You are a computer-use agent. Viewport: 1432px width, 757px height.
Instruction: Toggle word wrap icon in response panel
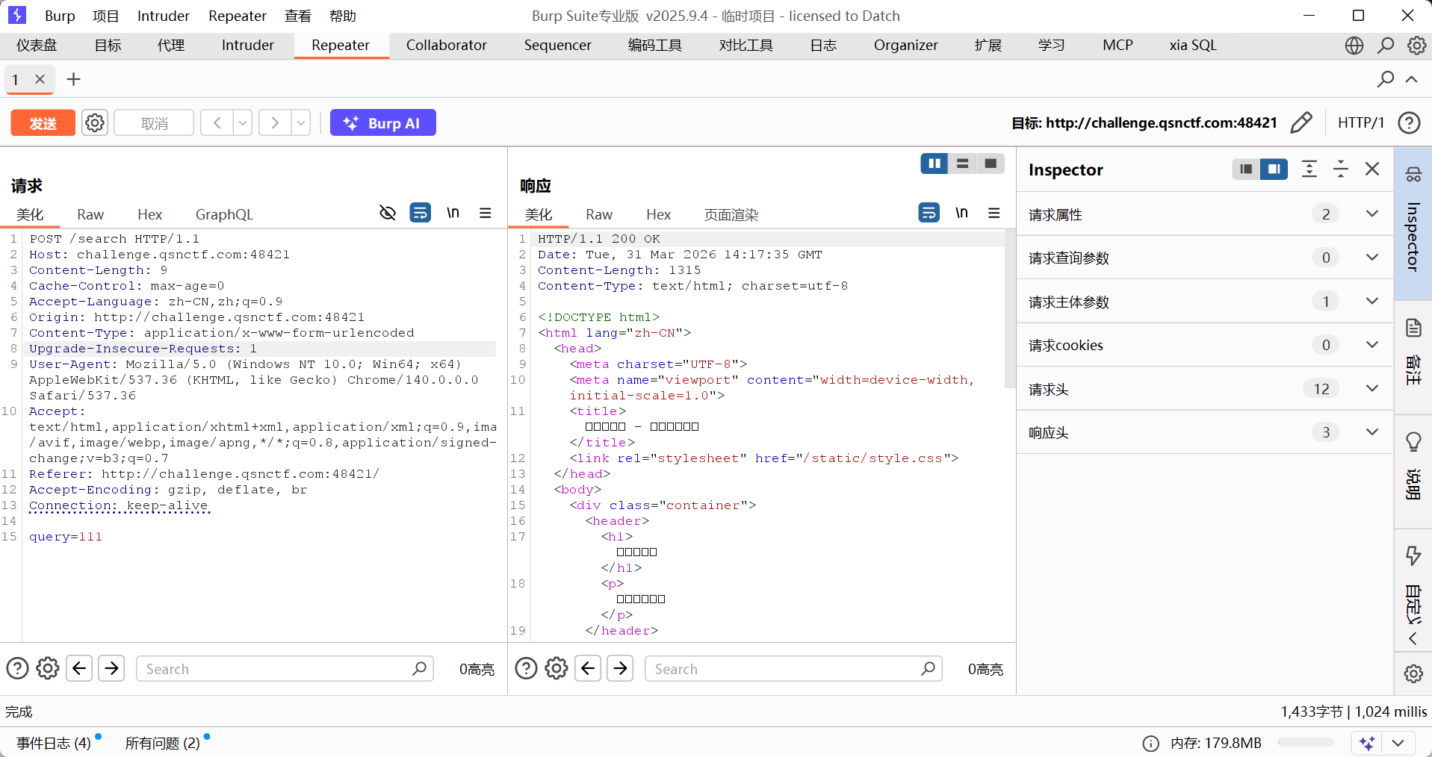tap(929, 213)
